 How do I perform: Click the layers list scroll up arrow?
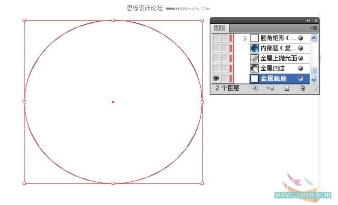click(x=314, y=38)
